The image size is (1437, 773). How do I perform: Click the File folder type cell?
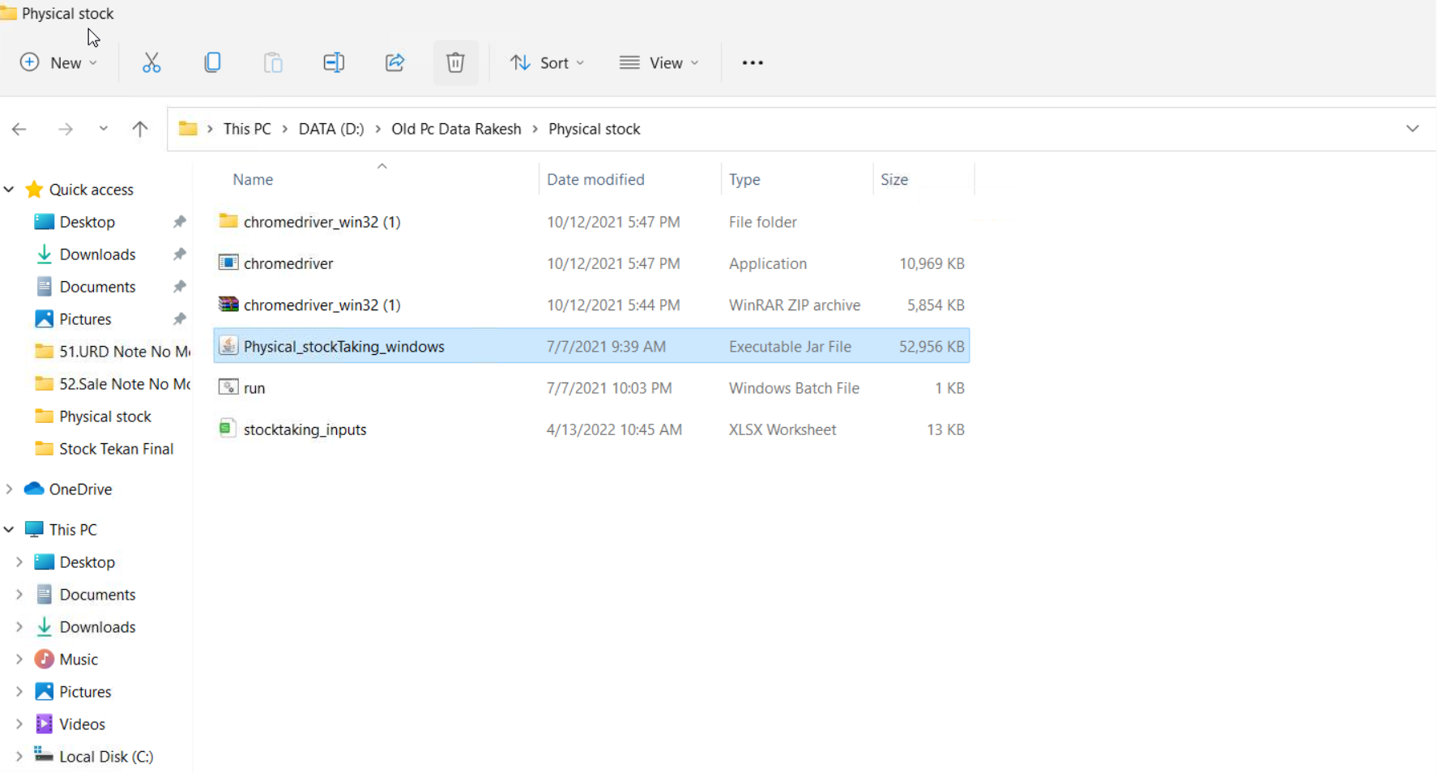click(762, 221)
